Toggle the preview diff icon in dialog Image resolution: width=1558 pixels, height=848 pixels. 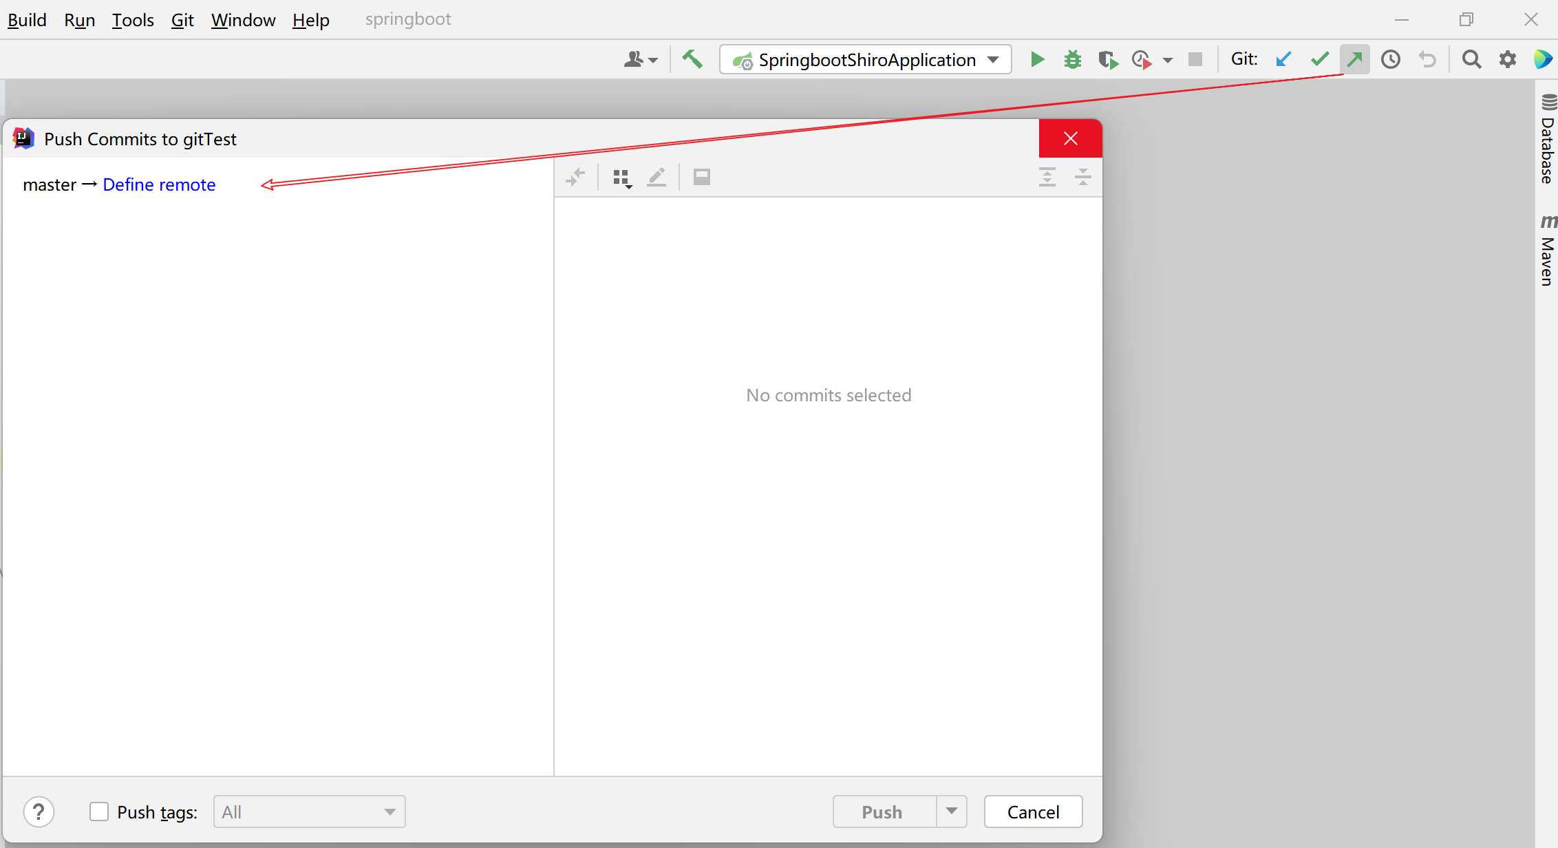pyautogui.click(x=701, y=178)
